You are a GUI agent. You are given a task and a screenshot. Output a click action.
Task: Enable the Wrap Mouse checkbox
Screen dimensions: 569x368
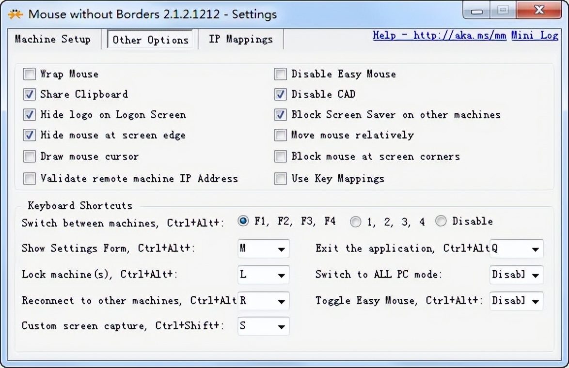tap(30, 74)
